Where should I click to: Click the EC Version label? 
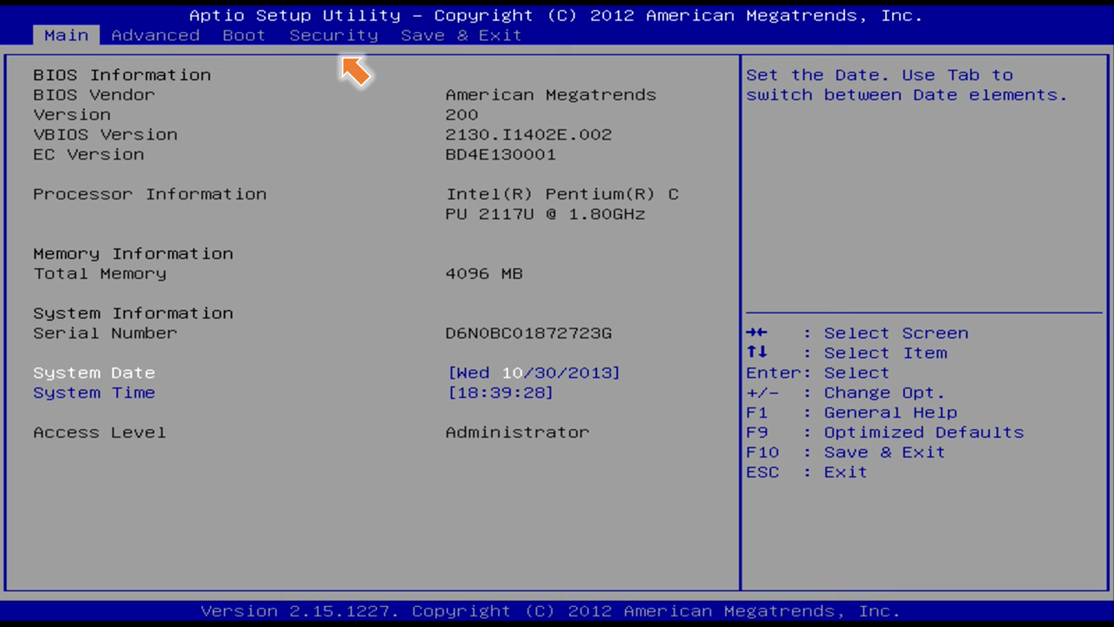coord(88,154)
